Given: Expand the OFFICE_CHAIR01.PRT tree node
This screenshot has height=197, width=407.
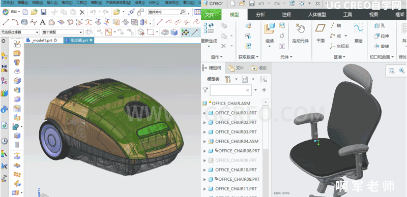Looking at the screenshot, I should tap(205, 113).
